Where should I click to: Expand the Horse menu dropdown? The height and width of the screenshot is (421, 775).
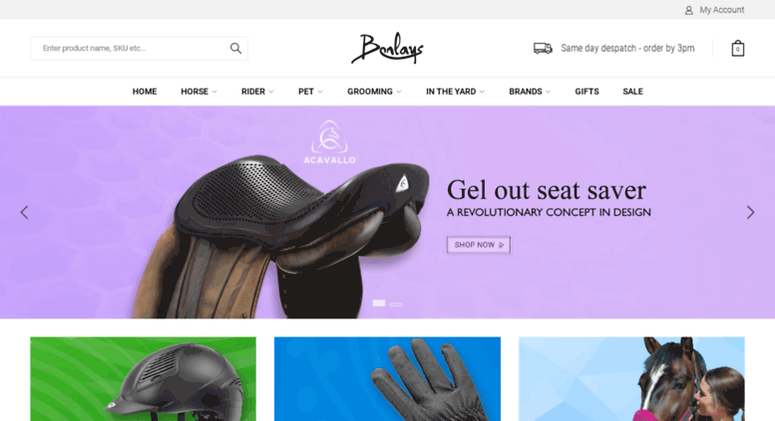(198, 92)
